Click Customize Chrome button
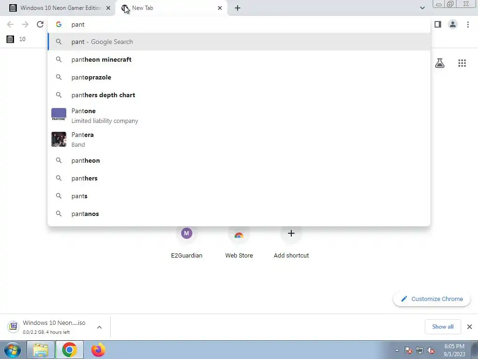Screen dimensions: 478x359 coord(432,299)
